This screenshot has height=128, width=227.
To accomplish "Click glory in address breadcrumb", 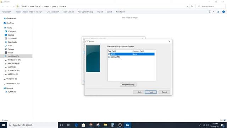I will [x=54, y=6].
